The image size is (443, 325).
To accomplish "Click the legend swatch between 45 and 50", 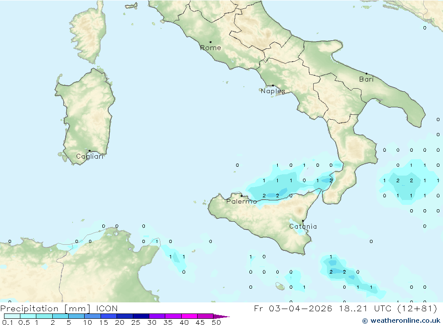I will point(206,316).
